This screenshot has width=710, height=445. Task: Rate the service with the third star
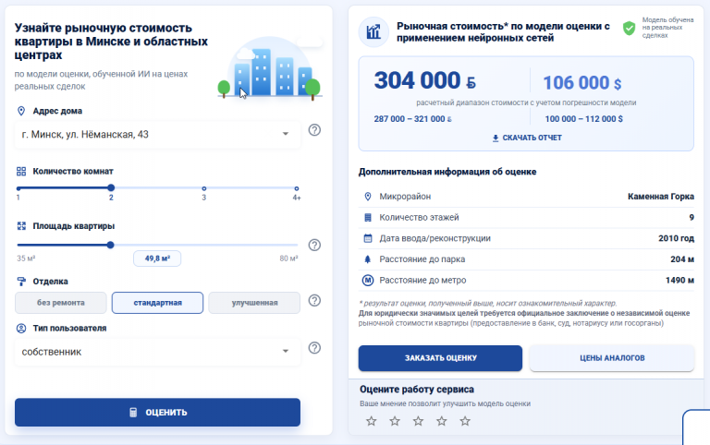(x=418, y=422)
